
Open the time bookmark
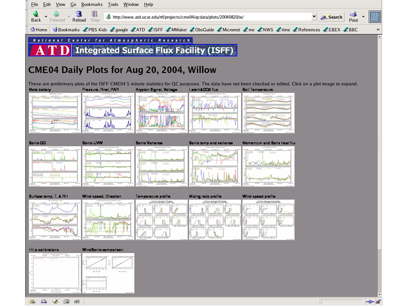click(283, 30)
